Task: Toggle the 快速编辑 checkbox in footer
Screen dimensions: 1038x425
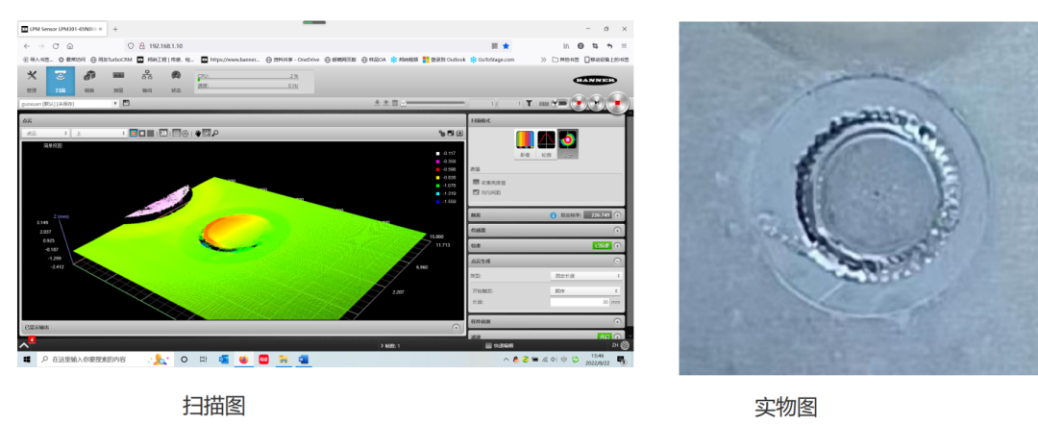Action: pyautogui.click(x=488, y=345)
